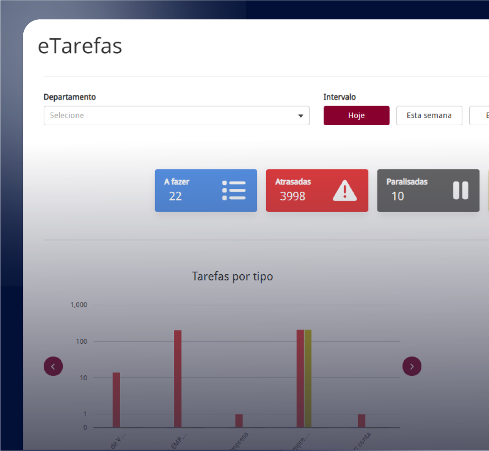Advance chart with right arrow button
This screenshot has height=451, width=489.
pos(412,366)
